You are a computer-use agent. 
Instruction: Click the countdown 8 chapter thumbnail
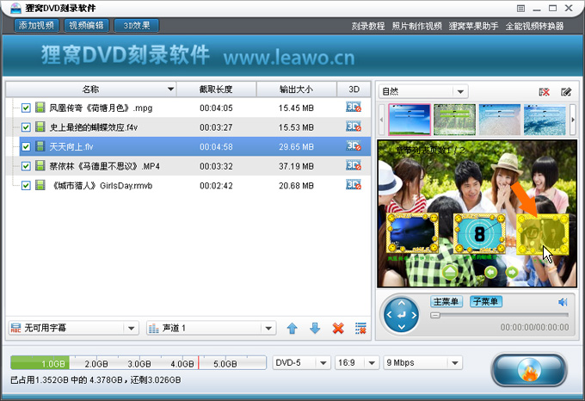click(480, 233)
